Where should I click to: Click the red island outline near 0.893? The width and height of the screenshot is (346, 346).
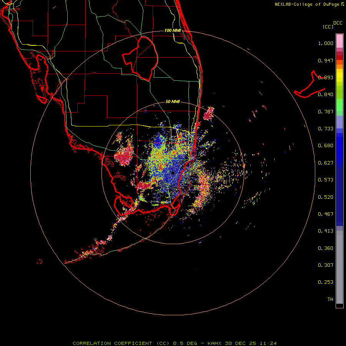pos(309,85)
